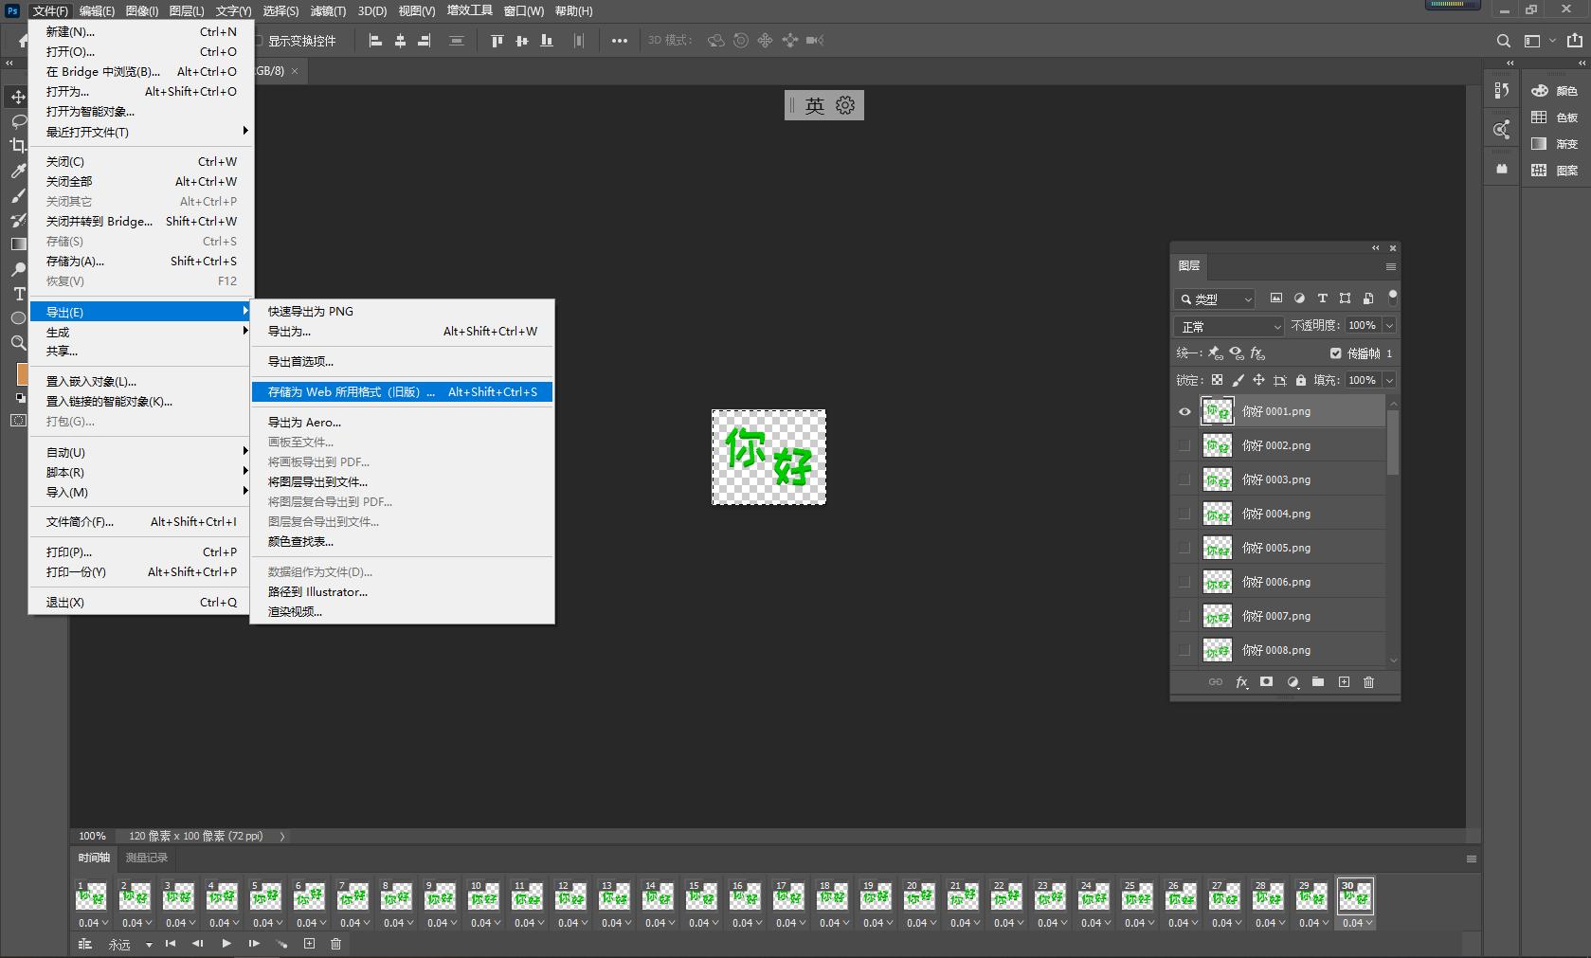This screenshot has width=1591, height=958.
Task: Duplicate the selected frame in the timeline
Action: [x=309, y=944]
